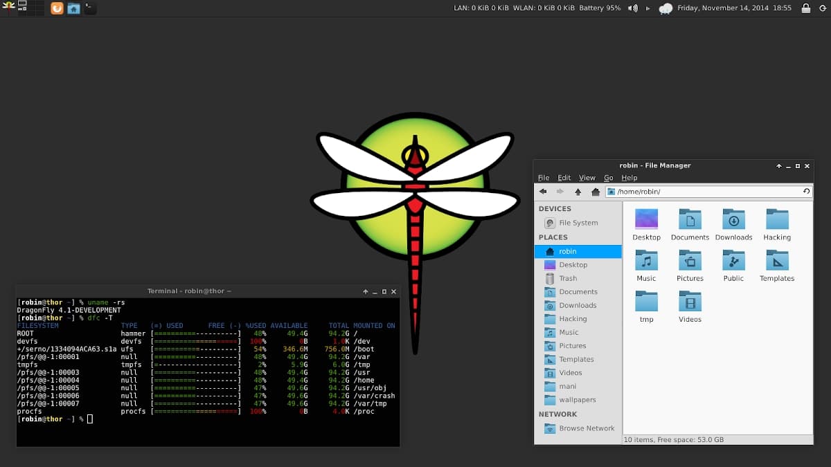Open the Public folder icon

(733, 261)
